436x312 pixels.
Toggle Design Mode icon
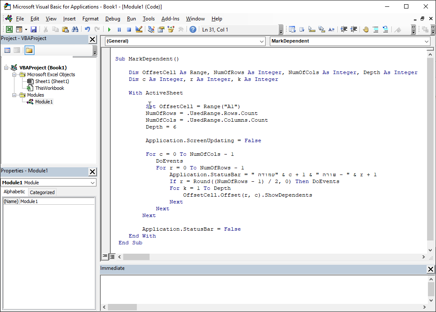tap(139, 29)
